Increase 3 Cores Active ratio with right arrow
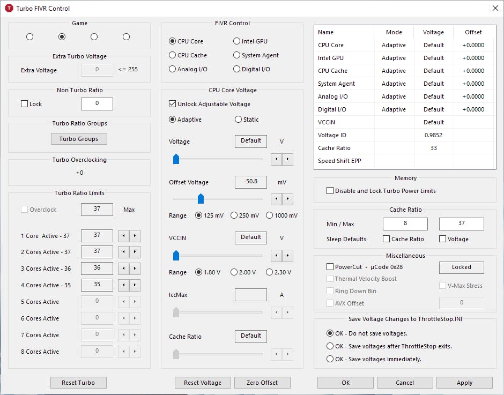This screenshot has width=504, height=395. pyautogui.click(x=135, y=269)
